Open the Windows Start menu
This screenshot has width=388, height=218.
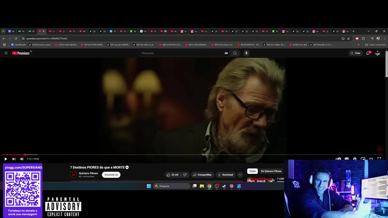149,186
